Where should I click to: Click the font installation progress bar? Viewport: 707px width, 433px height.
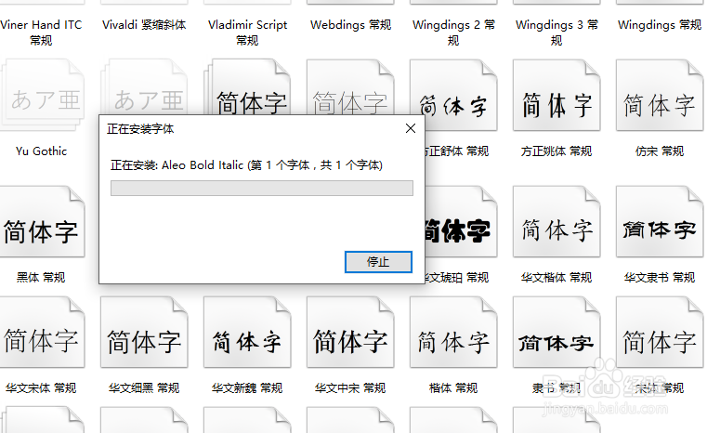(x=261, y=188)
